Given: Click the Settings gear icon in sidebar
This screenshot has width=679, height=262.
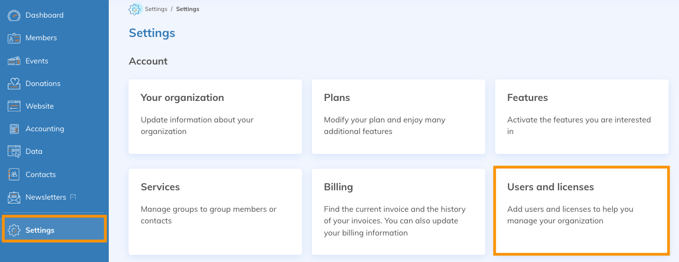Looking at the screenshot, I should pos(14,230).
